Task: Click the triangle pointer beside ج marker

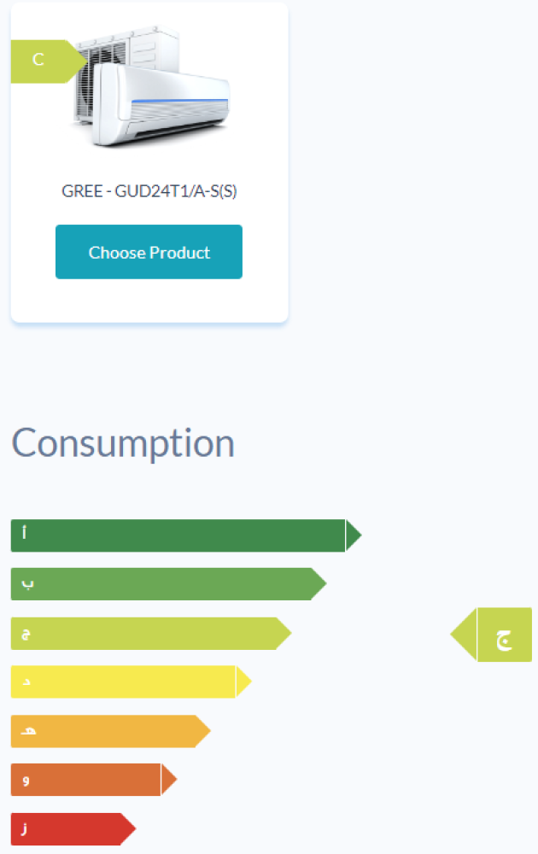Action: (465, 635)
